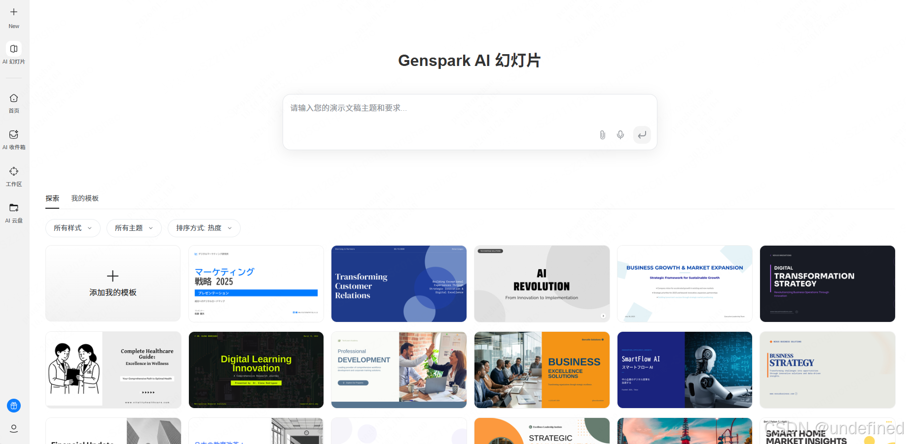The width and height of the screenshot is (906, 444).
Task: Click the microphone voice input icon
Action: click(x=620, y=135)
